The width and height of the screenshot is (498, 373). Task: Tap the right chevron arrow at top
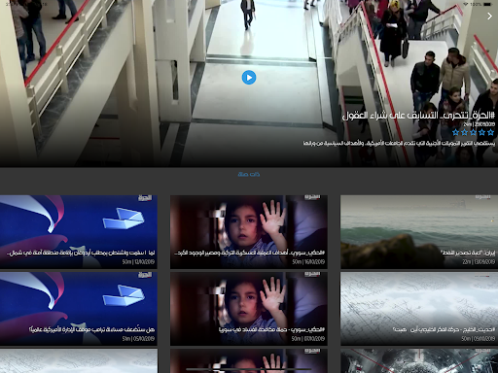[x=489, y=16]
